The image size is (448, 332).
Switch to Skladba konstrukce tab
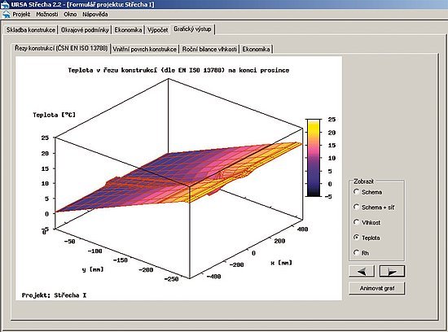[x=31, y=29]
